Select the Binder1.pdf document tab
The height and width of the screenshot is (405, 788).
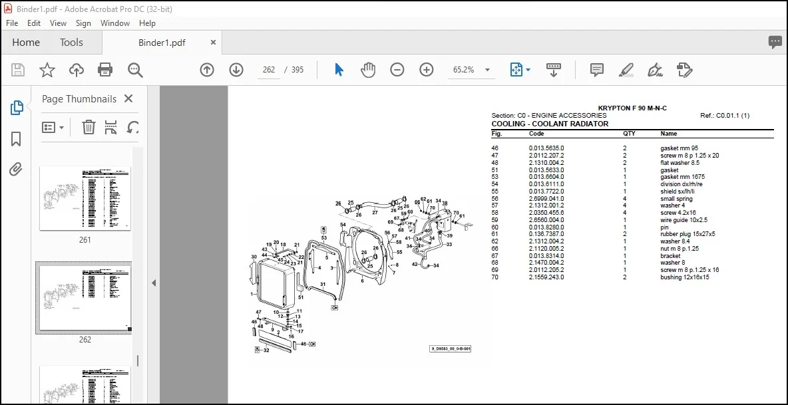162,43
